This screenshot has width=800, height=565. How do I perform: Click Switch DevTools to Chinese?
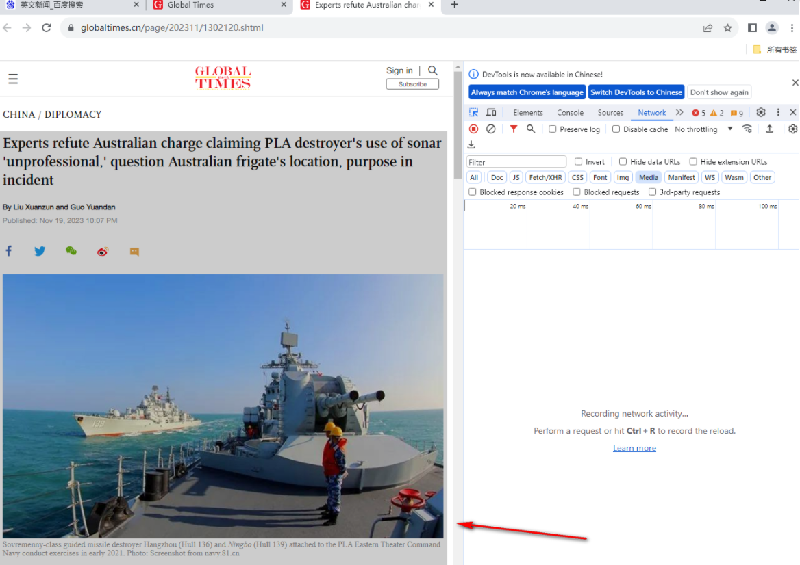coord(636,92)
